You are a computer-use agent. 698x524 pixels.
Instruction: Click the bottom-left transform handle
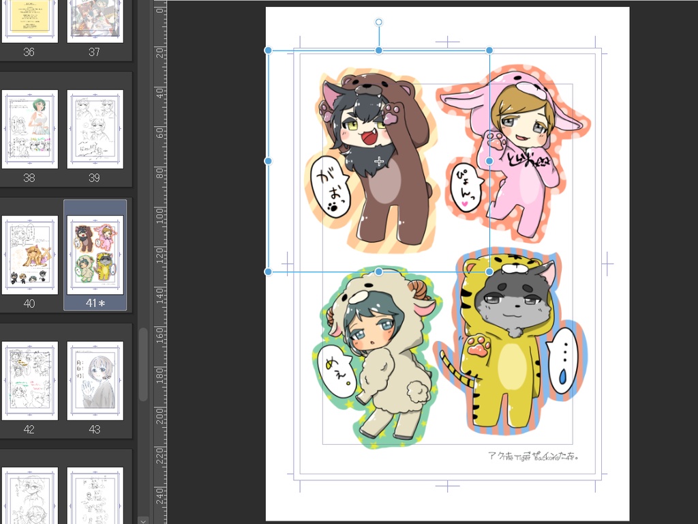coord(268,272)
